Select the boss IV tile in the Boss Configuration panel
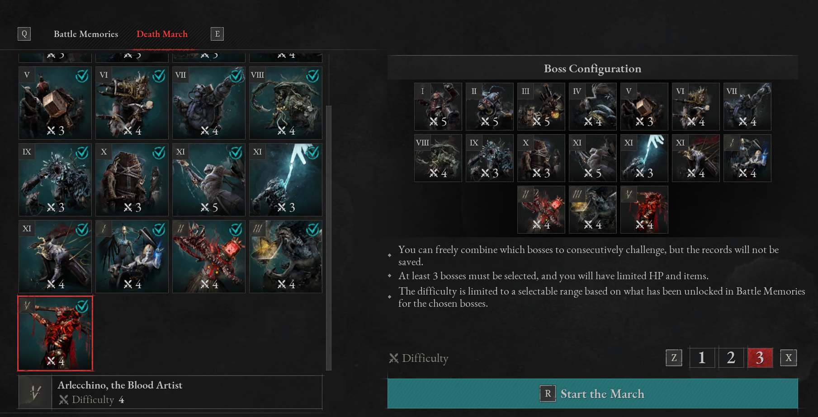818x417 pixels. (x=593, y=107)
